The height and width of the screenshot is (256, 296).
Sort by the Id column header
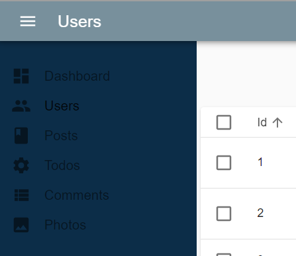(x=262, y=122)
